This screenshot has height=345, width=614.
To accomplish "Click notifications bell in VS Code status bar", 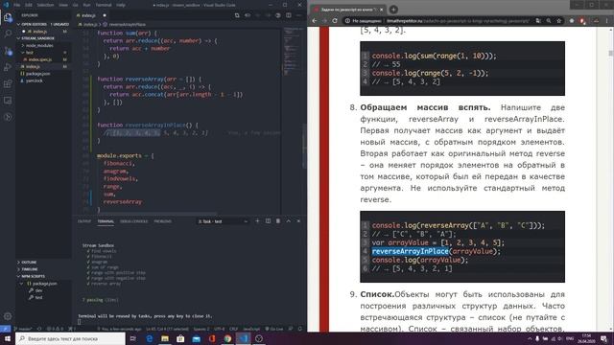I will 300,329.
